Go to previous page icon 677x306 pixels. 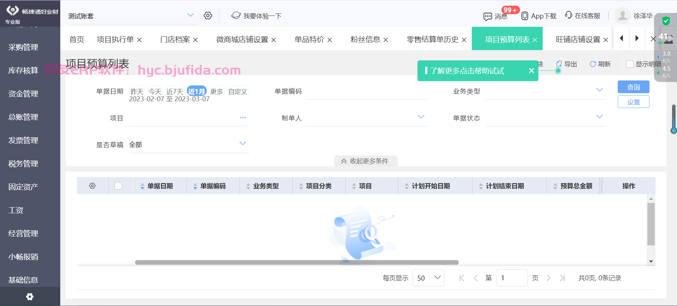pos(476,278)
